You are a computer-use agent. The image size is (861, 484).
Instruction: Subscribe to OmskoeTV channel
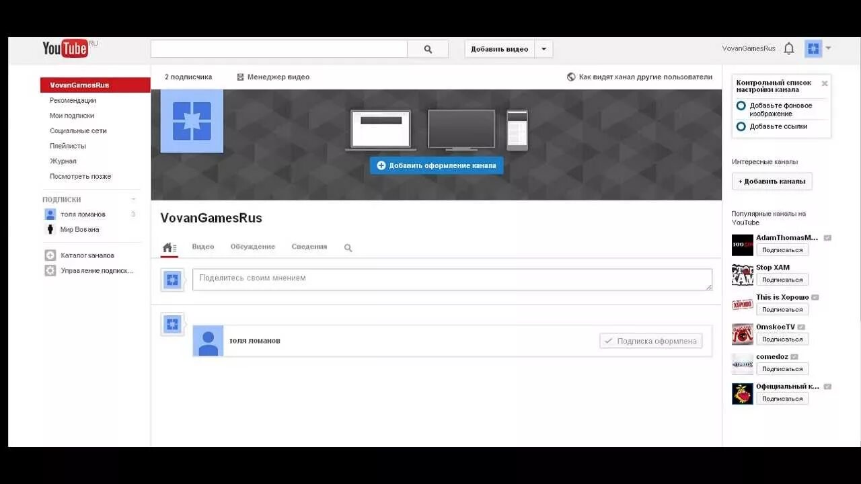click(x=782, y=339)
